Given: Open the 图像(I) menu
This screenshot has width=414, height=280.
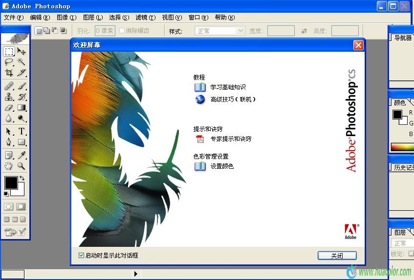Looking at the screenshot, I should tap(66, 18).
